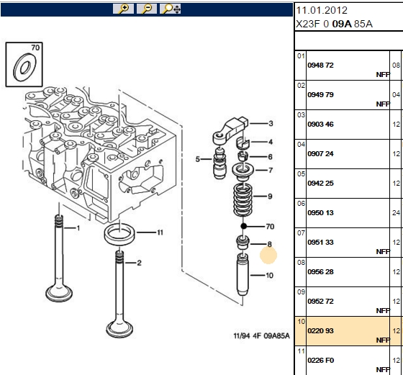
Task: Select callout number 5 hydraulic tappet
Action: (x=197, y=159)
